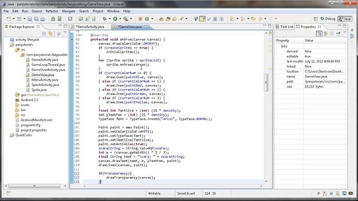358x201 pixels.
Task: Maximize the editor area
Action: tap(270, 26)
